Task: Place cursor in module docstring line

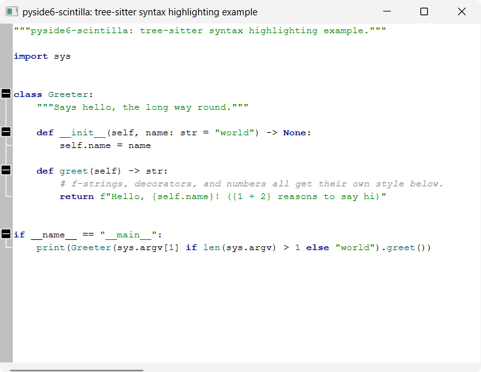Action: (x=200, y=31)
